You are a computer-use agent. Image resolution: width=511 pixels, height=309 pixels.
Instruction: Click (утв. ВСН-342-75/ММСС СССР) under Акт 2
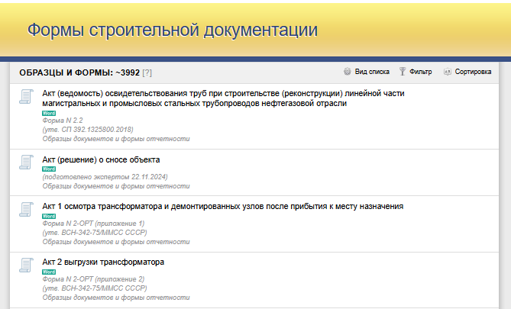click(x=95, y=288)
